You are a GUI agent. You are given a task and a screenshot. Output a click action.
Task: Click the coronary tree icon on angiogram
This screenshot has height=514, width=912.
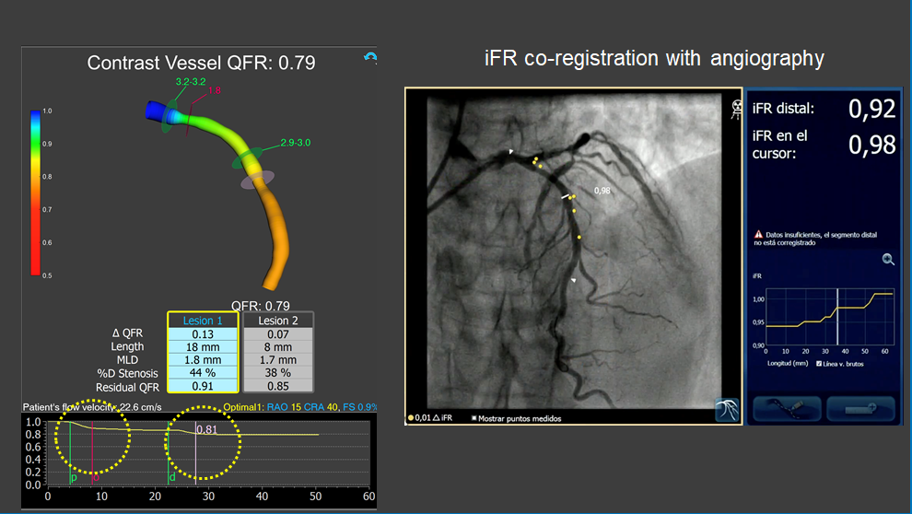tap(727, 410)
